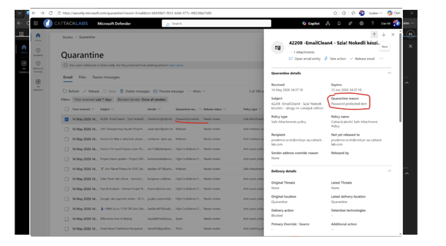This screenshot has height=246, width=446.
Task: Click the browser Update button
Action: tap(375, 13)
